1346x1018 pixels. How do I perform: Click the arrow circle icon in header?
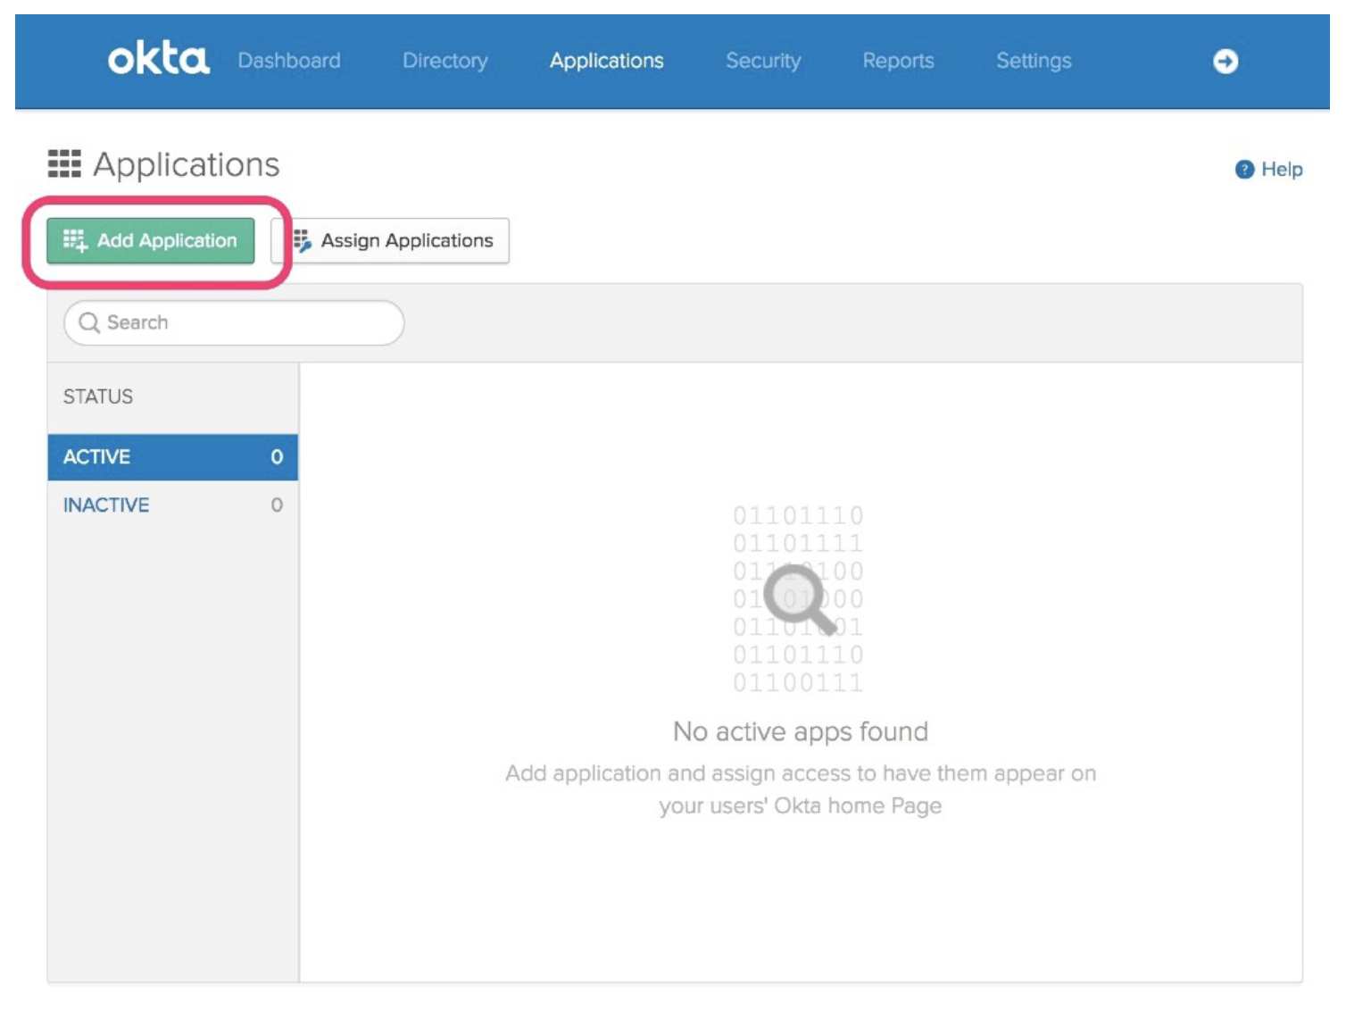(x=1226, y=61)
